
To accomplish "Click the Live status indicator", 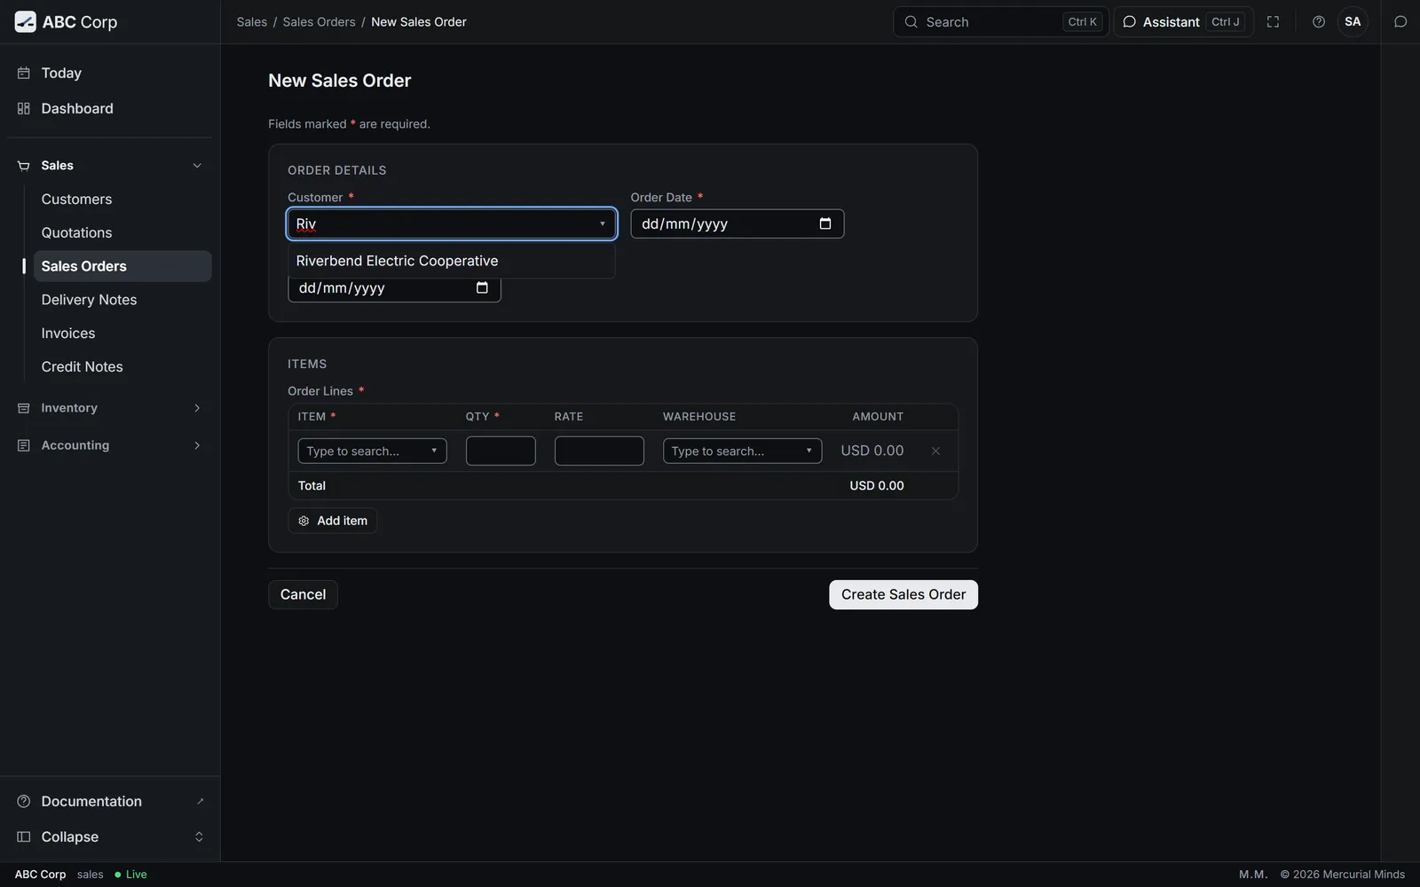I will pos(130,875).
